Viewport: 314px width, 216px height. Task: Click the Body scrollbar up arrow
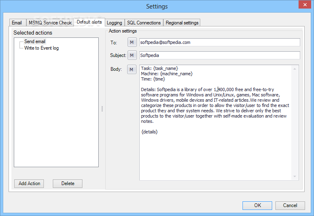click(x=295, y=69)
